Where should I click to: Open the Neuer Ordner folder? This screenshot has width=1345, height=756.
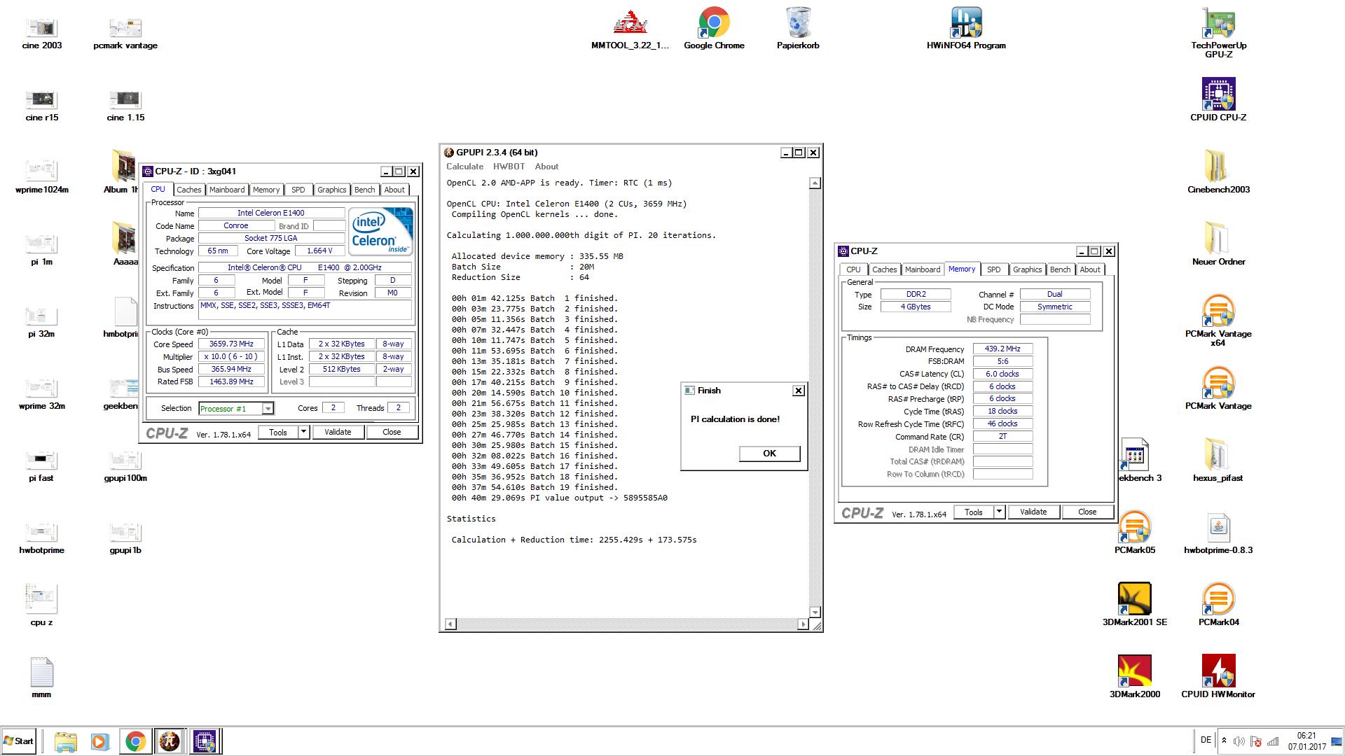[x=1218, y=244]
